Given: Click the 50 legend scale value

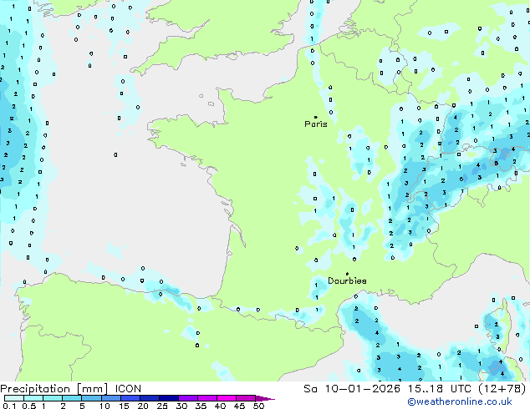Looking at the screenshot, I should click(258, 406).
